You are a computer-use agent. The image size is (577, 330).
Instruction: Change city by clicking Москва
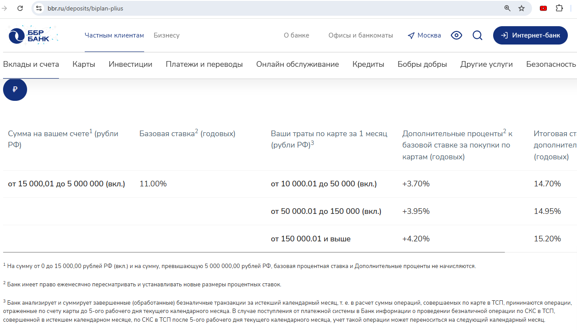tap(424, 35)
